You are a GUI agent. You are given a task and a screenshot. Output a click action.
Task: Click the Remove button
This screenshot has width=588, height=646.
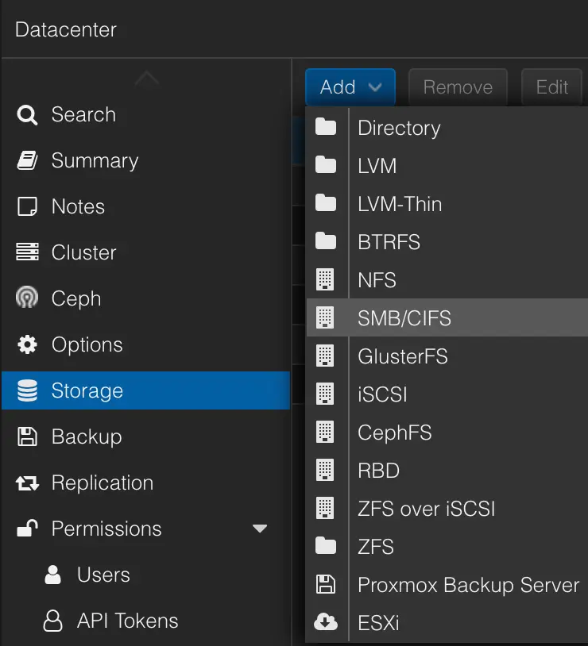[458, 87]
